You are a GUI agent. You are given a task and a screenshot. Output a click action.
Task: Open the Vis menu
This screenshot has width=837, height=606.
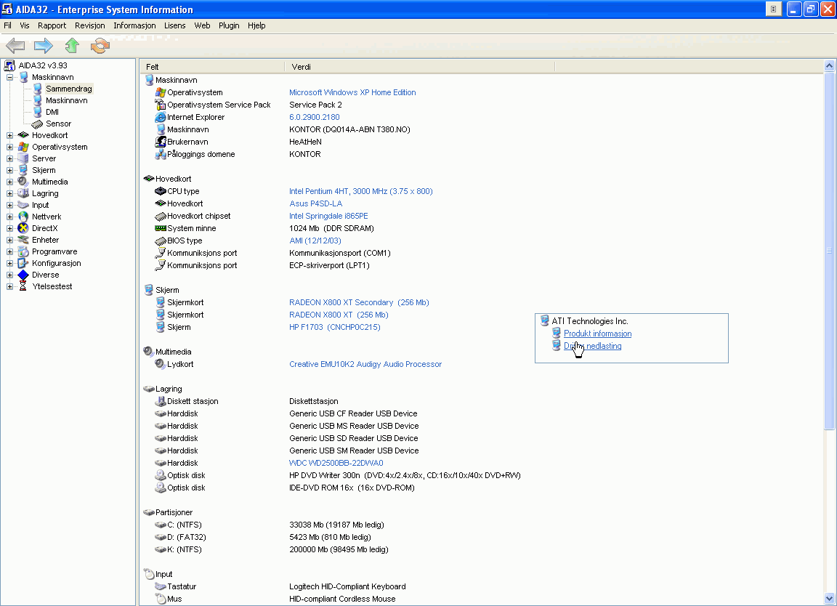(25, 25)
